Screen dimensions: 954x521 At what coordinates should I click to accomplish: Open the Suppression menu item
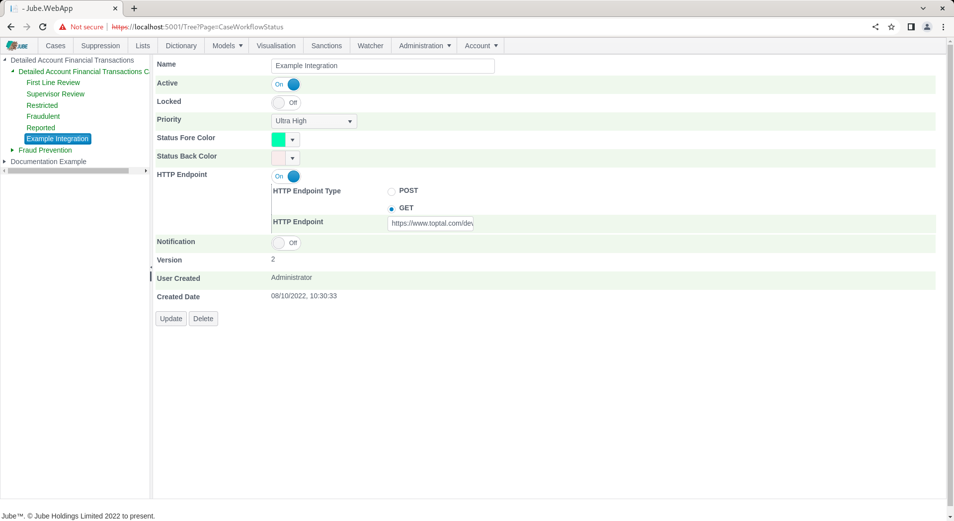tap(100, 46)
